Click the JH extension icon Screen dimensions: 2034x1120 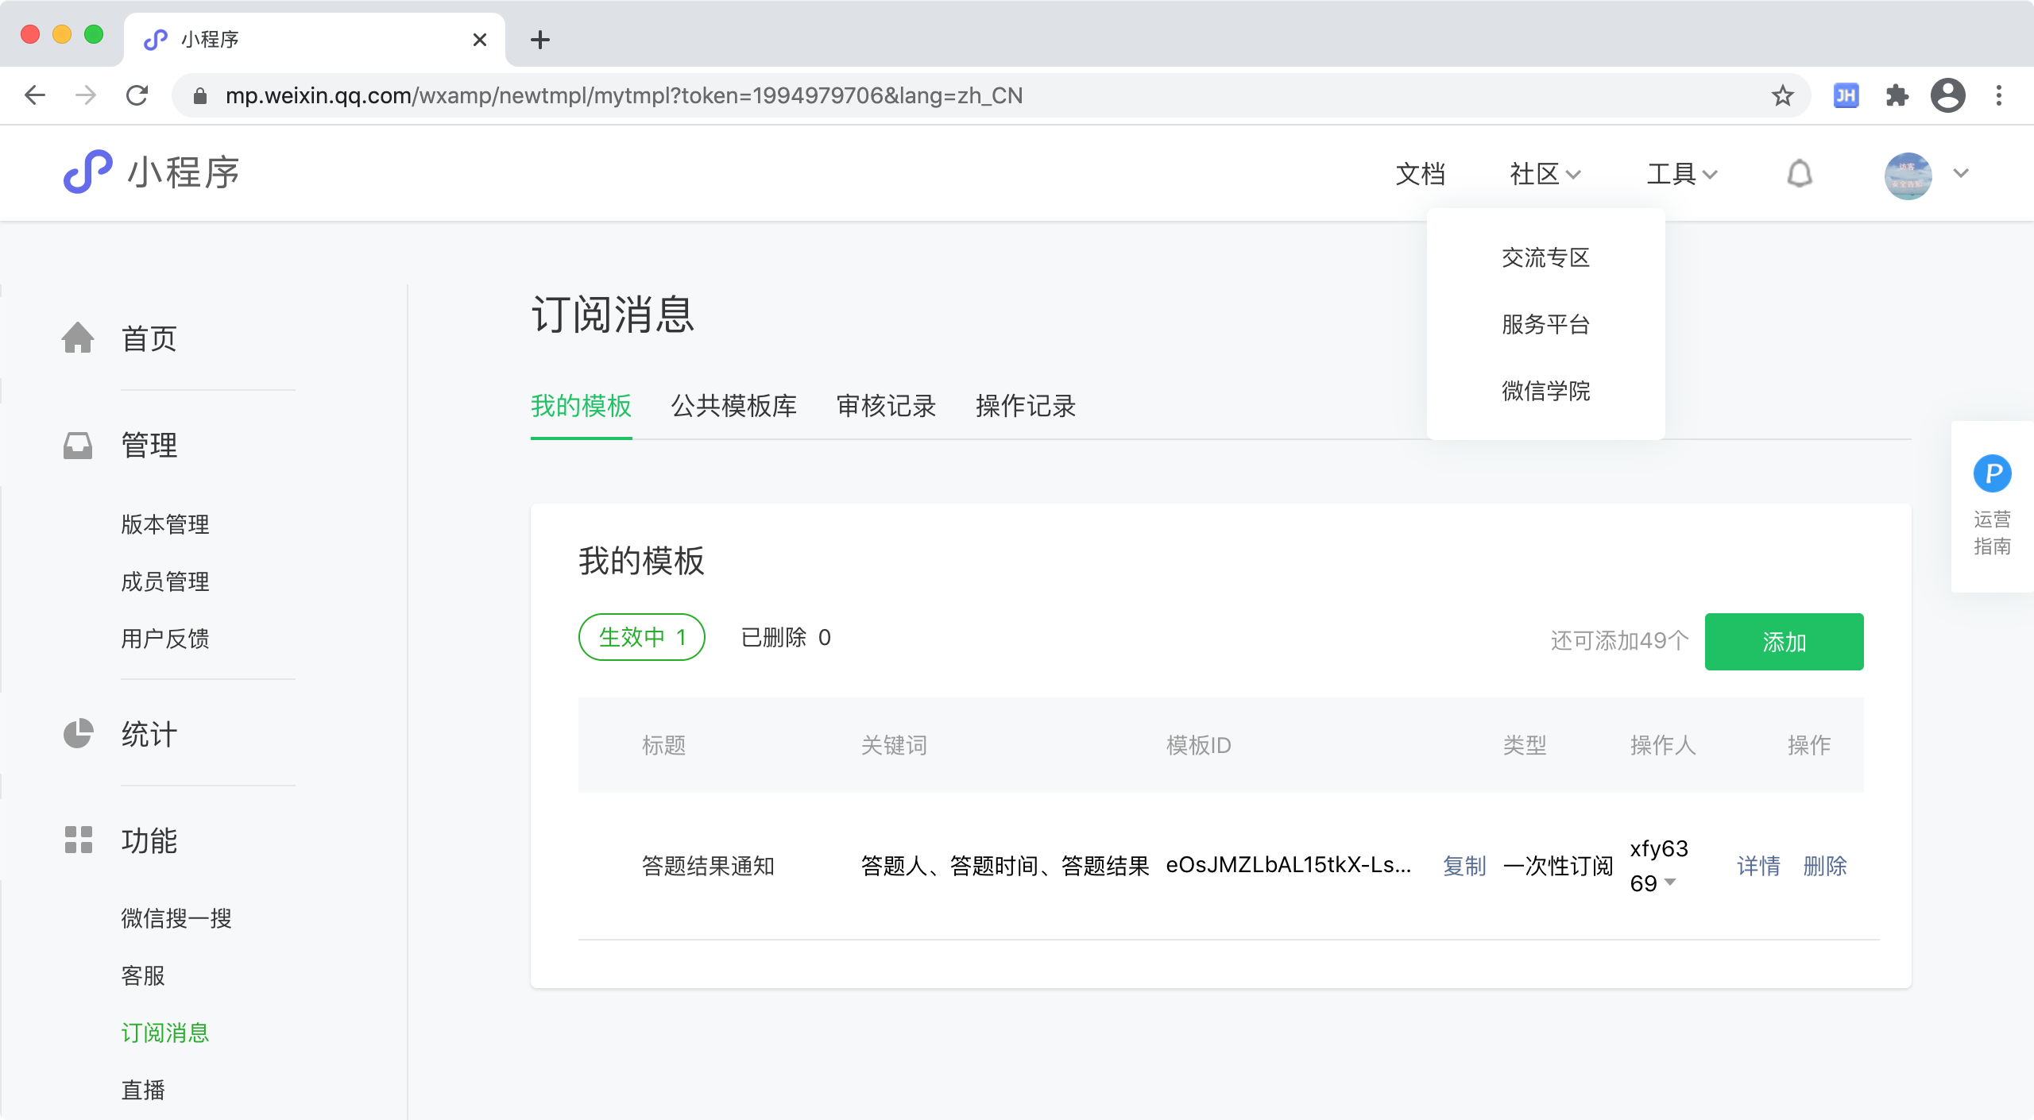(1845, 96)
